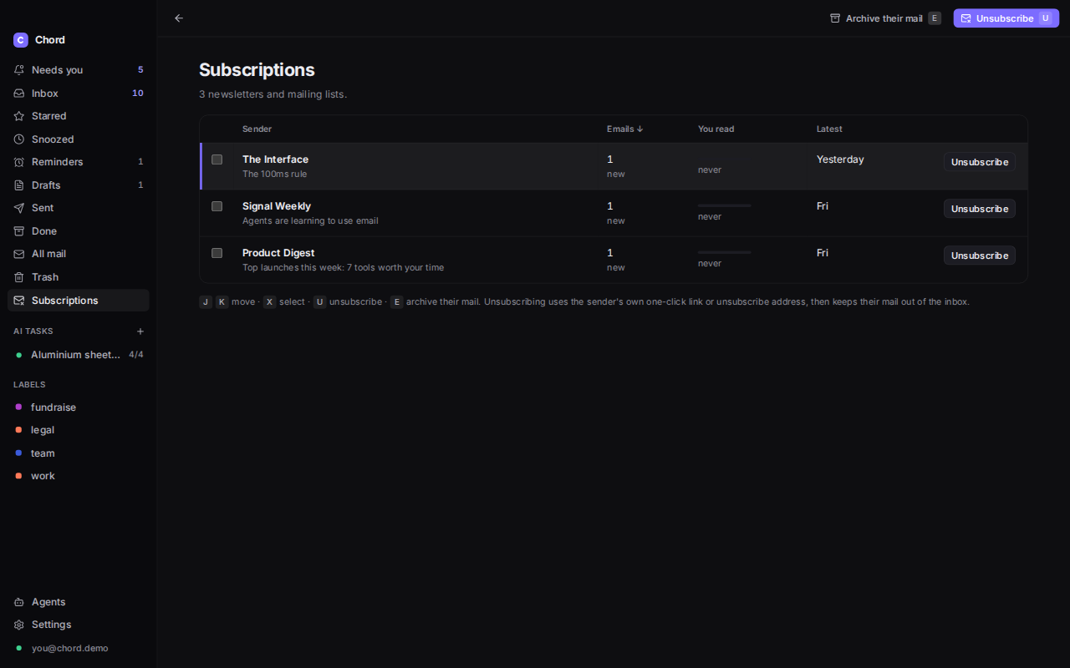Open the Snoozed folder
This screenshot has width=1070, height=668.
pos(79,139)
